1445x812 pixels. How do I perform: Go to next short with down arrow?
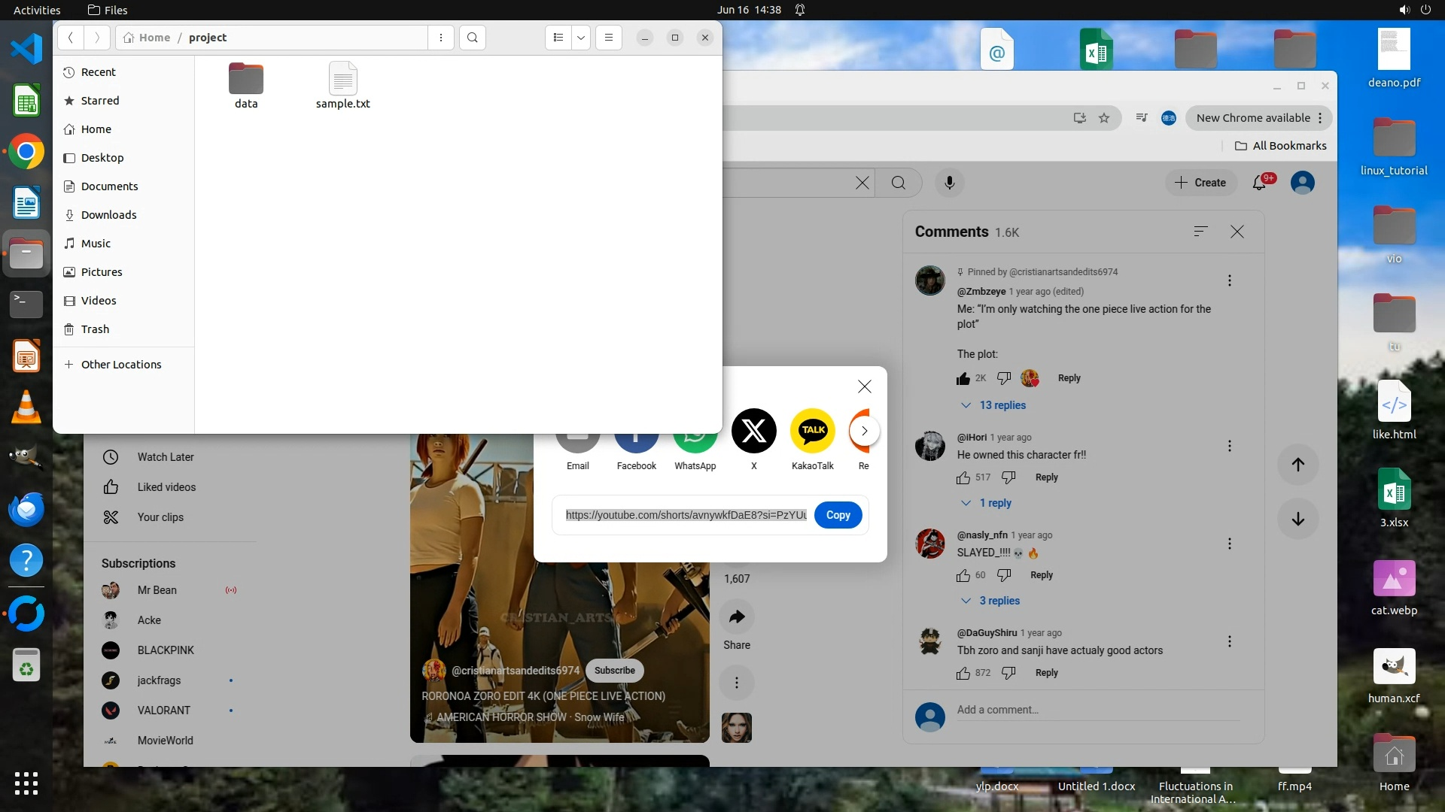click(x=1297, y=519)
